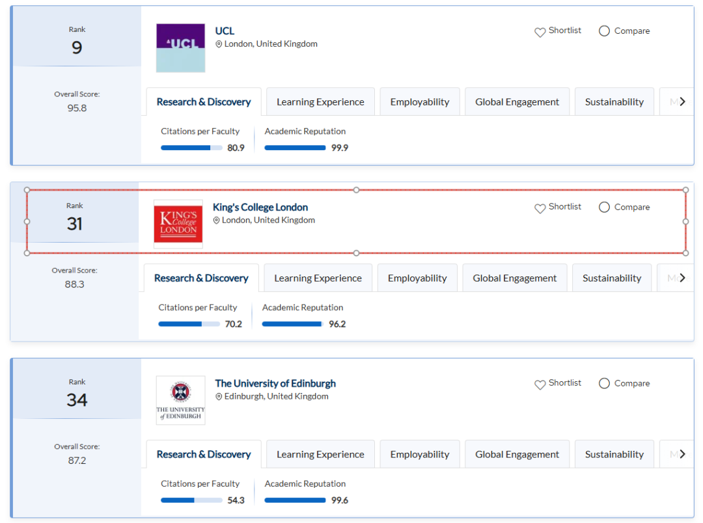This screenshot has width=703, height=523.
Task: Open King's College London Sustainability tab
Action: [612, 278]
